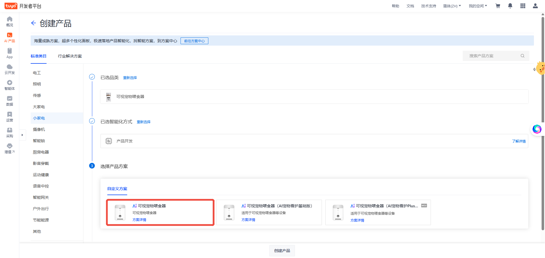This screenshot has width=545, height=258.
Task: Open the 云开发 sidebar section
Action: click(x=10, y=69)
